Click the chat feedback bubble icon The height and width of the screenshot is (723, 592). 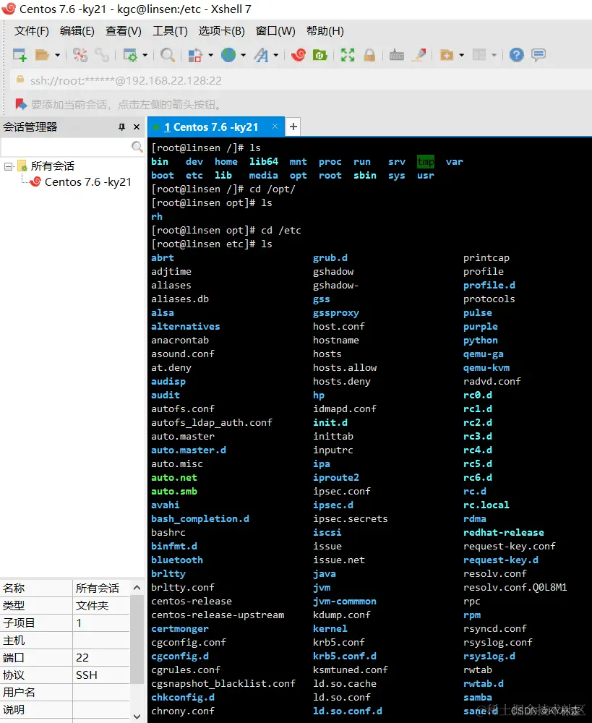pyautogui.click(x=538, y=55)
